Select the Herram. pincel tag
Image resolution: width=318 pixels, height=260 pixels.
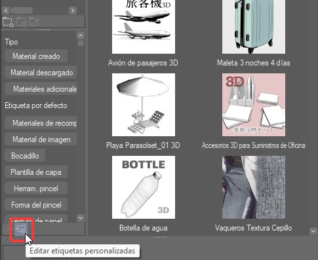click(x=36, y=189)
